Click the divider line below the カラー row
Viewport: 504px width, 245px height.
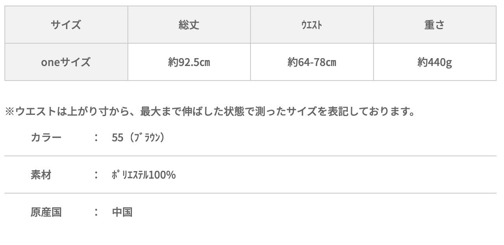tap(250, 156)
